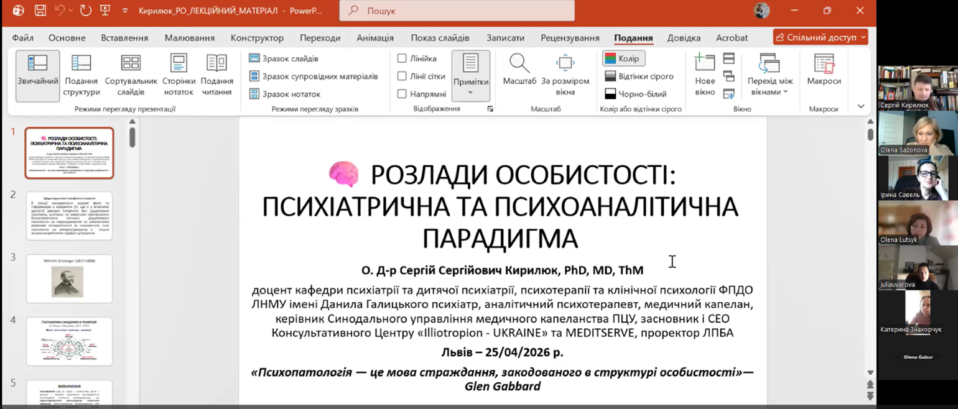This screenshot has height=409, width=958.
Task: Collapse the ribbon using chevron arrow
Action: 861,106
